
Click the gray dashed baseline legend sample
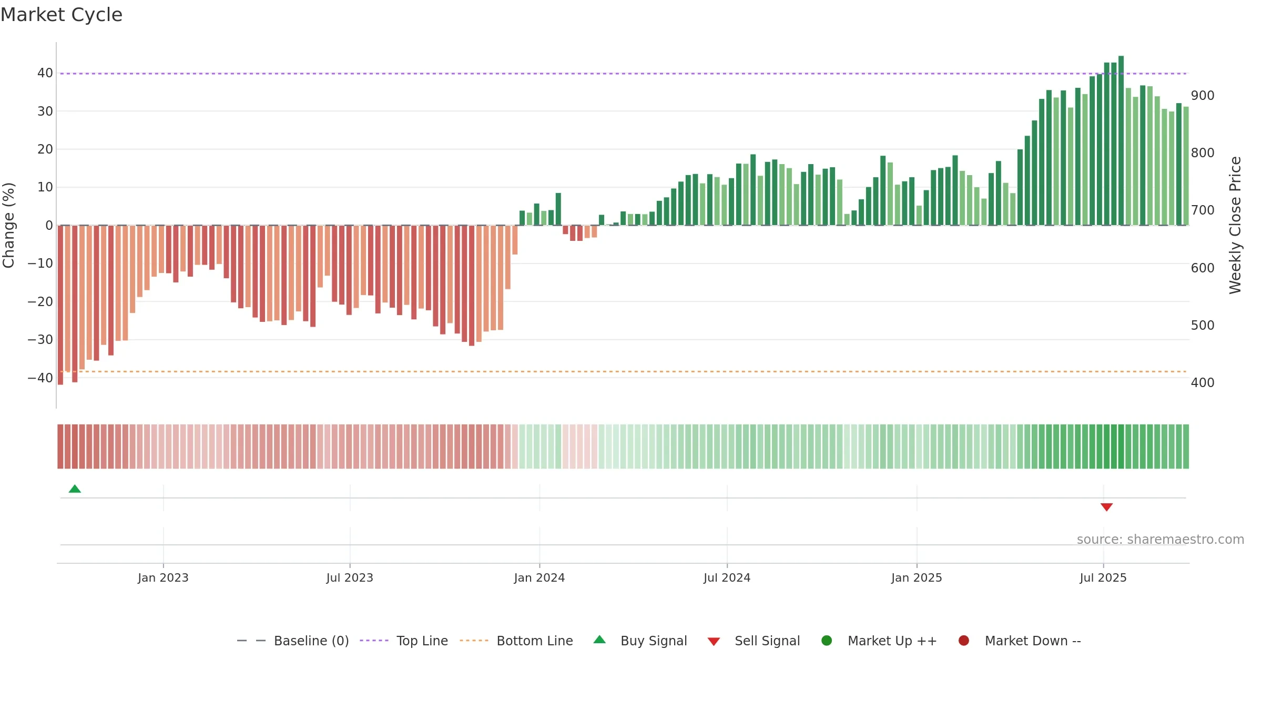point(251,641)
